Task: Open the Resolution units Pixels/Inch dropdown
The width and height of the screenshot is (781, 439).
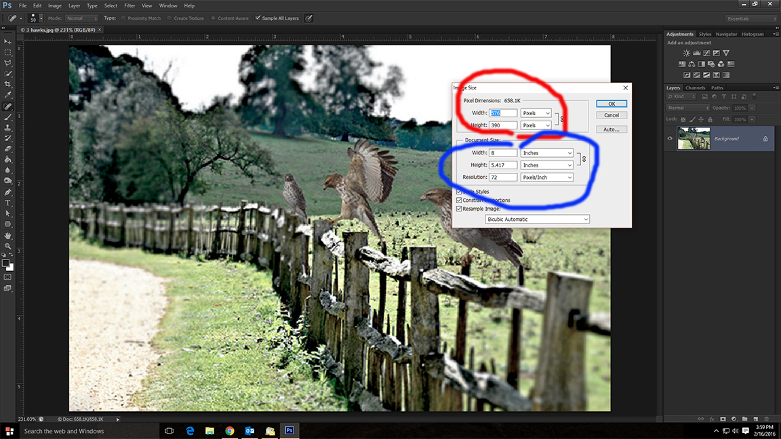Action: (x=546, y=177)
